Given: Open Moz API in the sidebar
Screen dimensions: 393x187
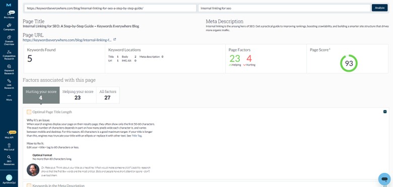Looking at the screenshot, I should tap(9, 135).
